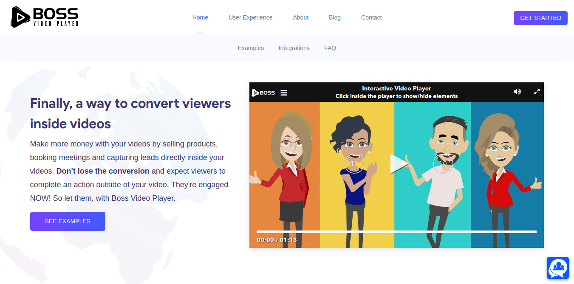Skip forward 10 seconds in video
Screen dimensions: 574x284
point(443,163)
